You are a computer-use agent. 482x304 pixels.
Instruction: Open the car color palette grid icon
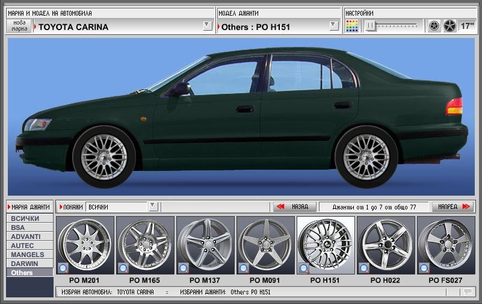pos(352,26)
